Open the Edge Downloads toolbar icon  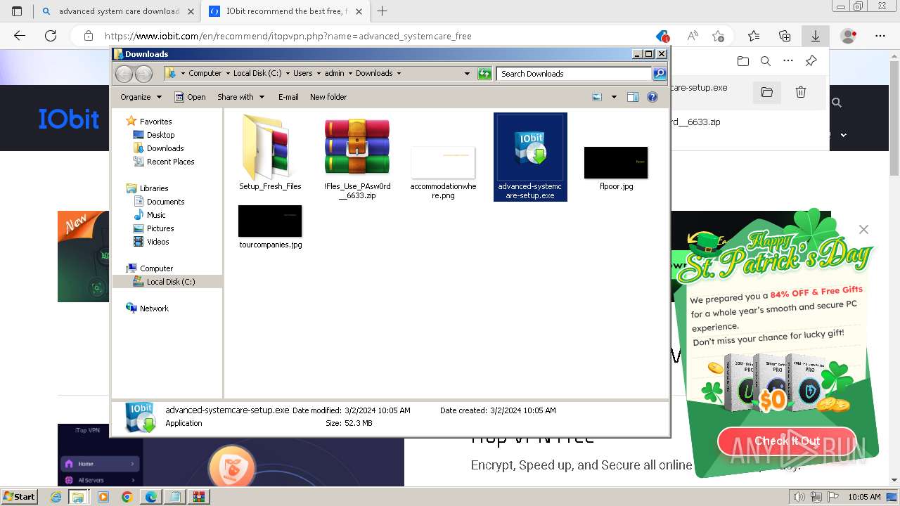pyautogui.click(x=815, y=36)
